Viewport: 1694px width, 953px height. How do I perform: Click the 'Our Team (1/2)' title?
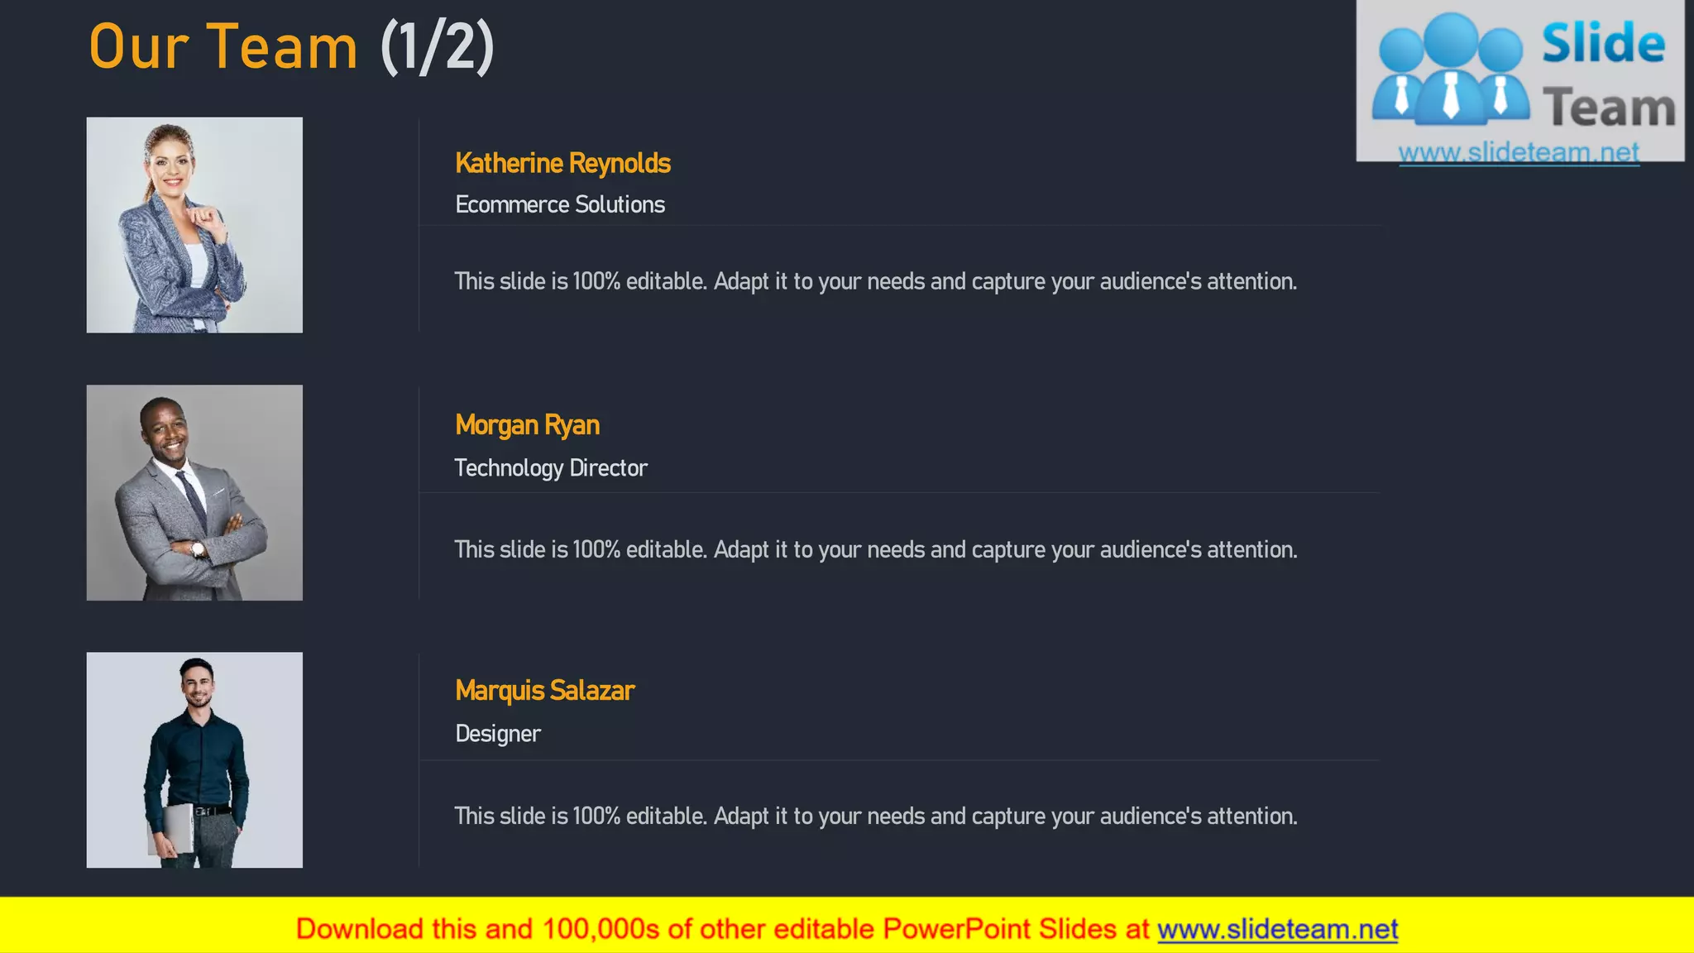pyautogui.click(x=223, y=47)
